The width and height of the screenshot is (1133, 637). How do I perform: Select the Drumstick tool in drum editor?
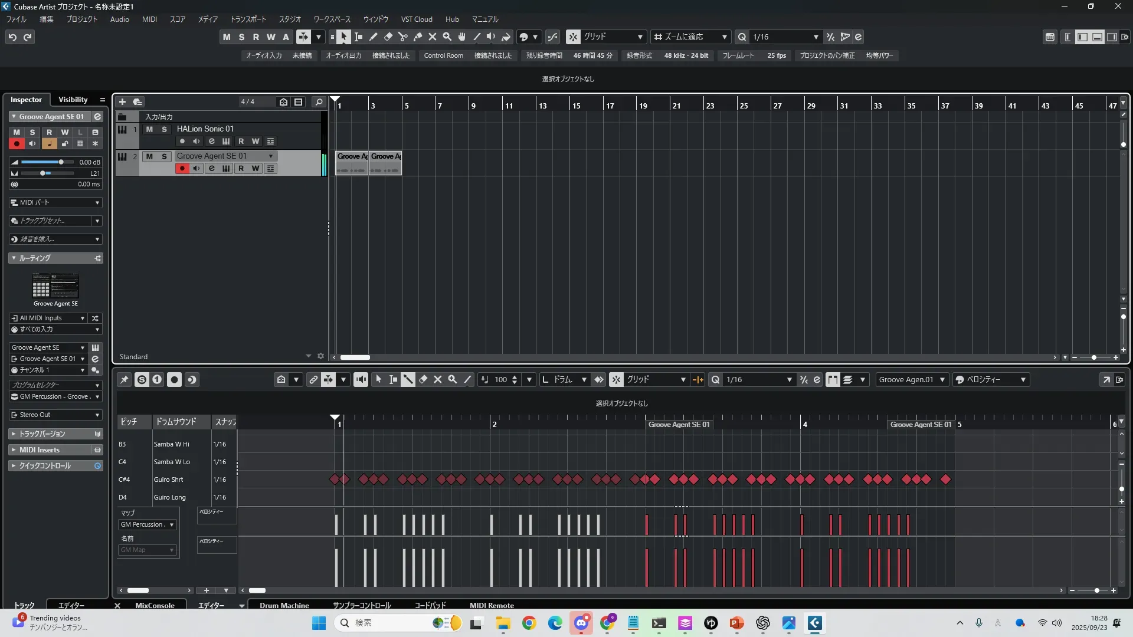coord(408,380)
